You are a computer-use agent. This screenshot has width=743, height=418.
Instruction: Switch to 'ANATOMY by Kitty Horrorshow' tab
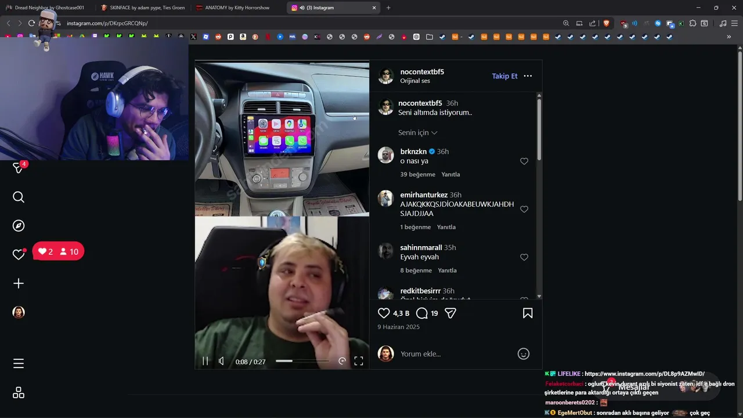pyautogui.click(x=237, y=8)
